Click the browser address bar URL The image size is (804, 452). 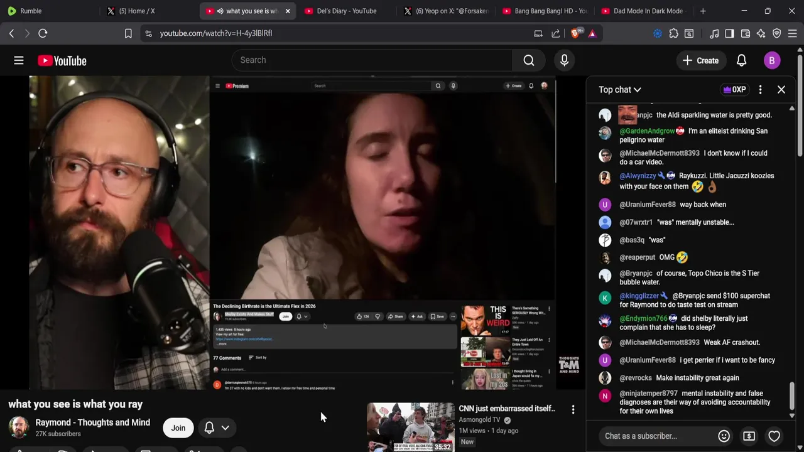[x=216, y=33]
